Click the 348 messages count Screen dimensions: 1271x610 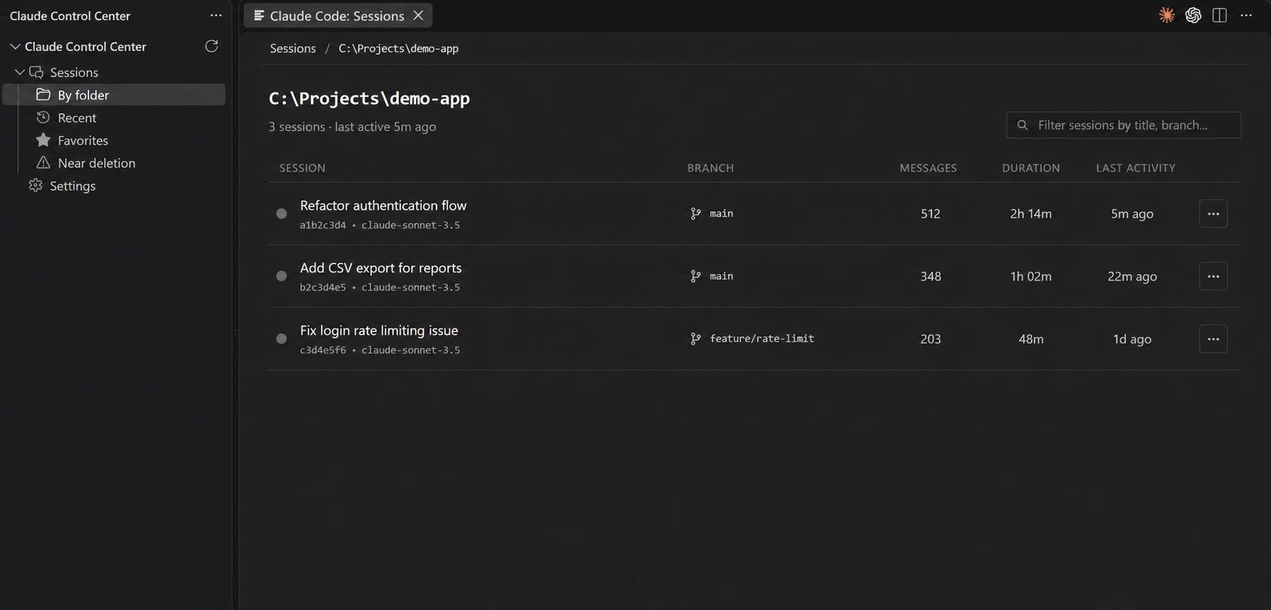click(930, 276)
